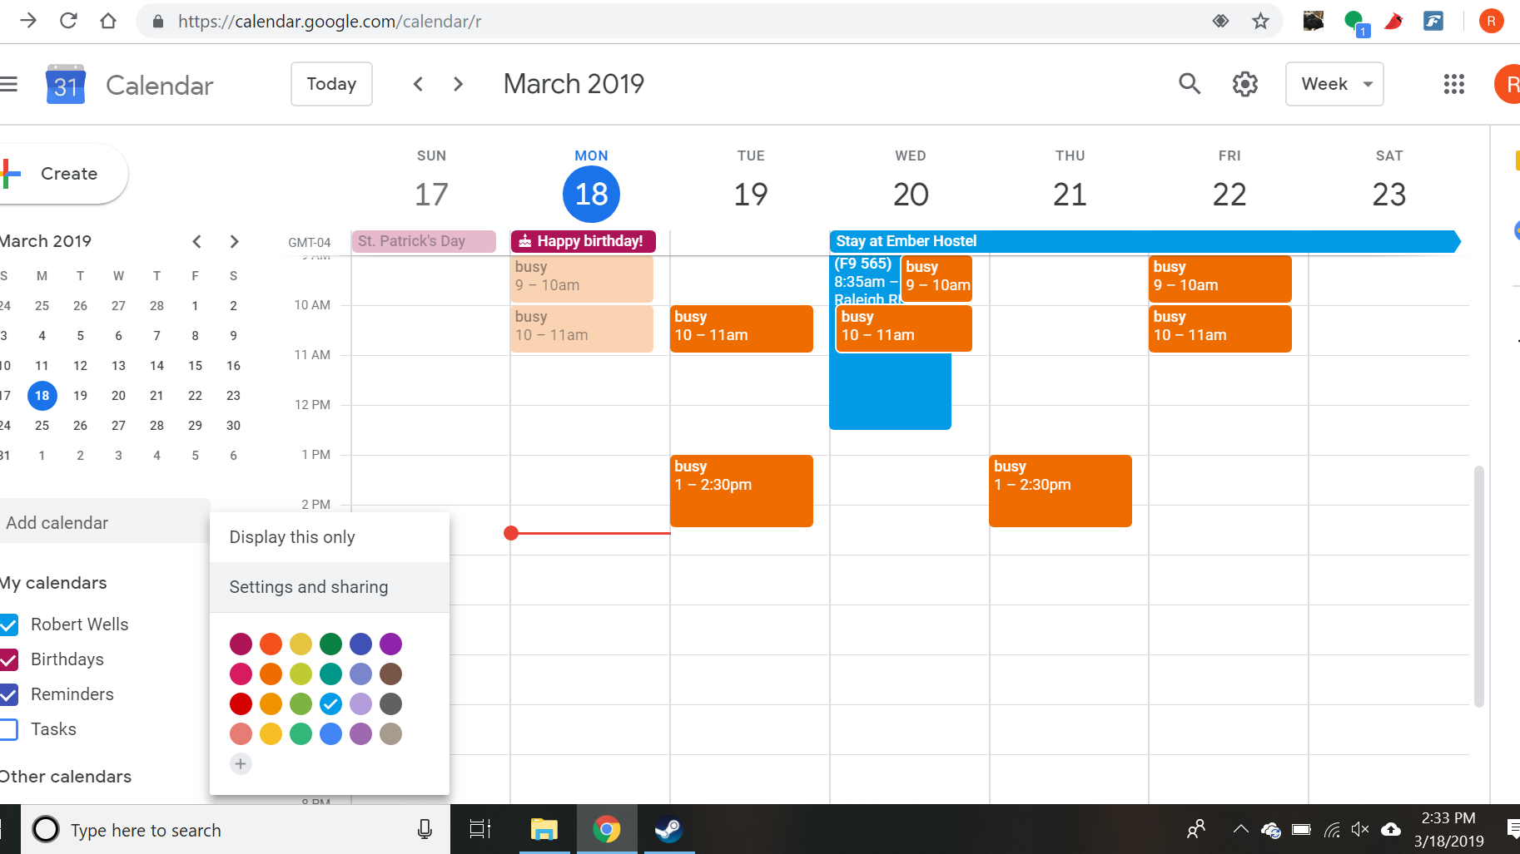Add custom color plus icon
This screenshot has height=854, width=1520.
(x=241, y=763)
